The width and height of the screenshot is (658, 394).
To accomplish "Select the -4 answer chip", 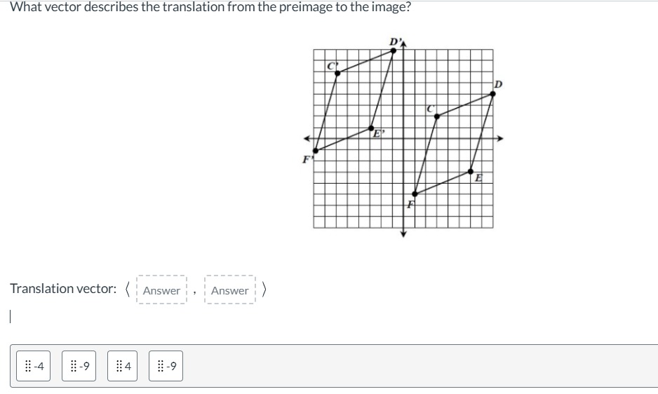I will click(x=34, y=366).
